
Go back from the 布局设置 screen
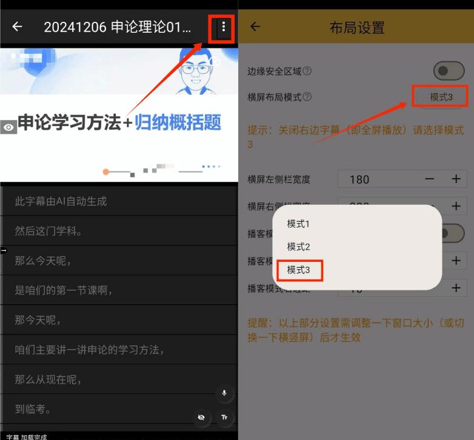(255, 27)
